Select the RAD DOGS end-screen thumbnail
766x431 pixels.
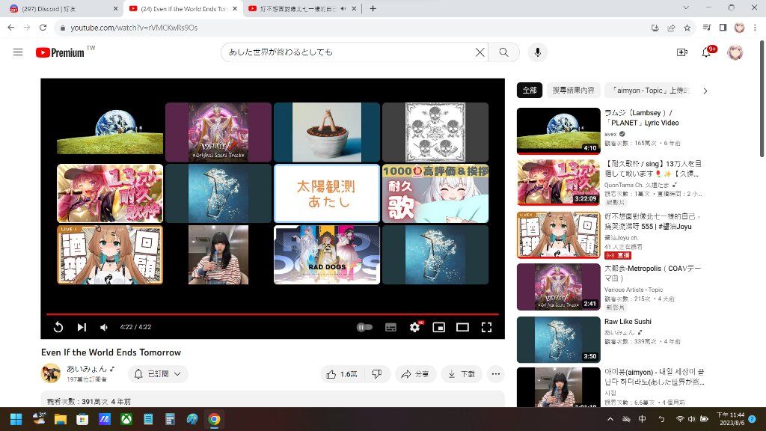[x=327, y=254]
